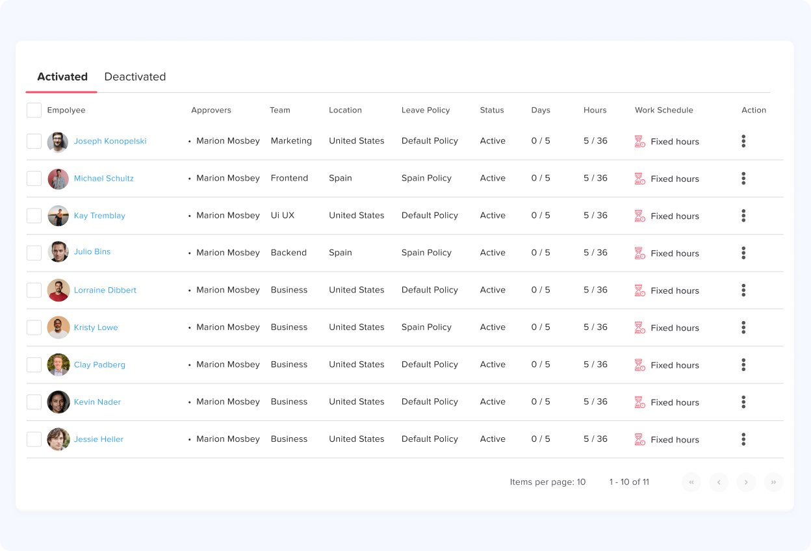Select the Activated tab

(62, 77)
